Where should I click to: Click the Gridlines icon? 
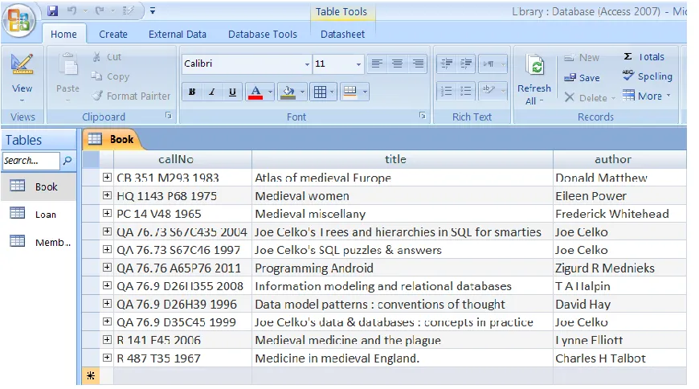click(320, 92)
